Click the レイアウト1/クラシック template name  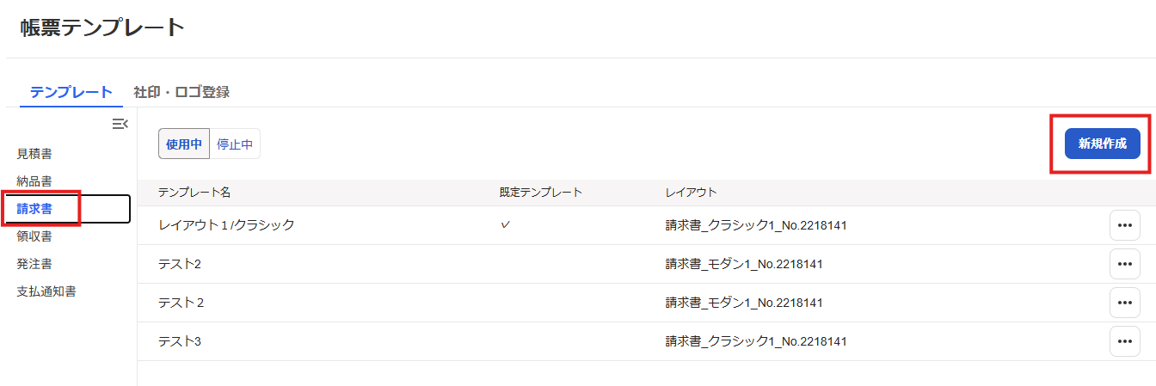tap(226, 225)
